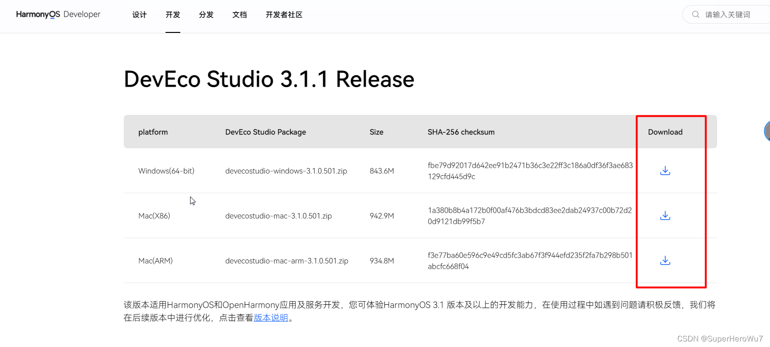The height and width of the screenshot is (347, 770).
Task: Select the 843.6M size value
Action: coord(382,171)
